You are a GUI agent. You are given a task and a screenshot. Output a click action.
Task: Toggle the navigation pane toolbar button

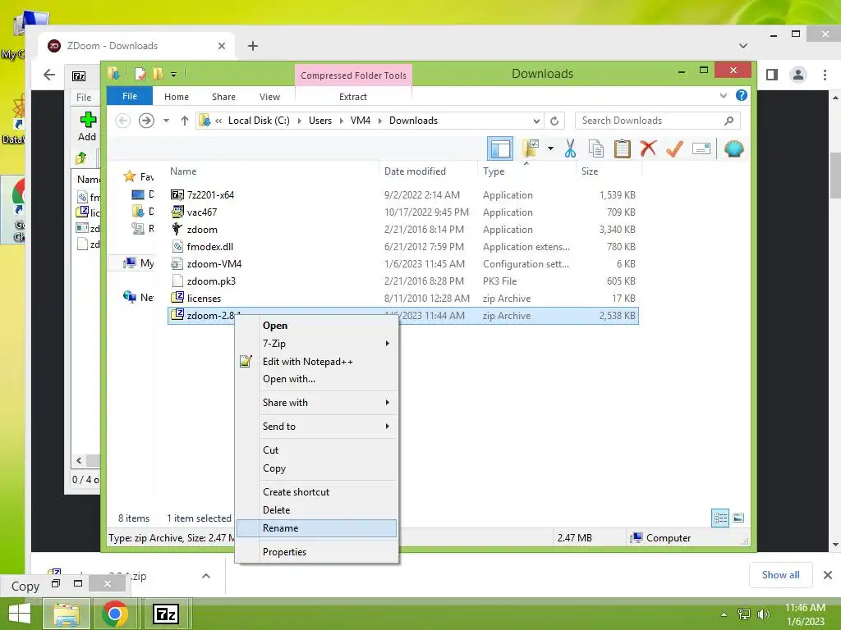click(x=500, y=148)
